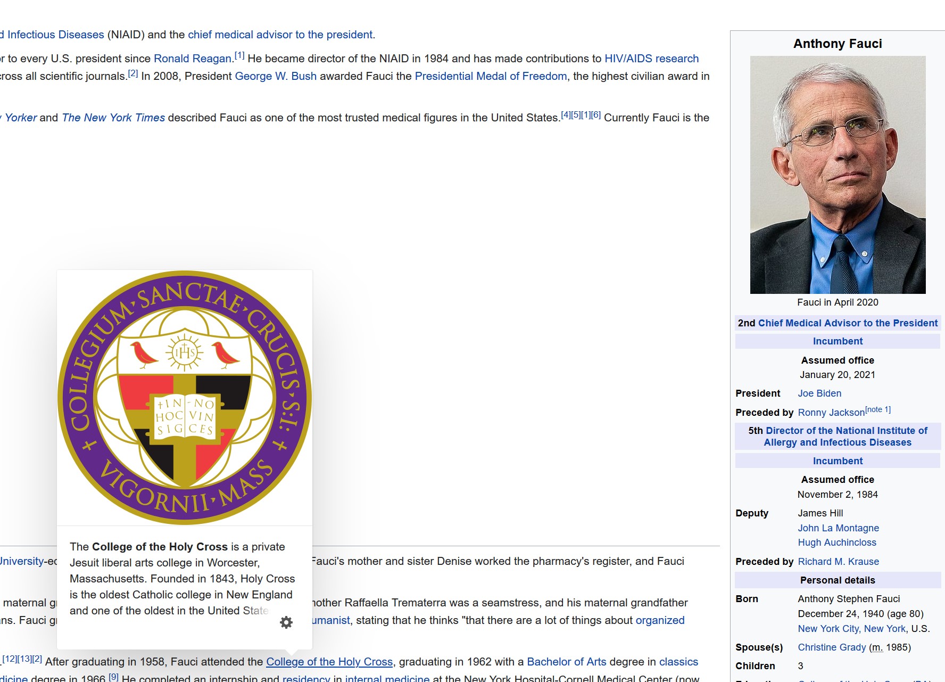Select caption Fauci in April 2020

point(838,302)
